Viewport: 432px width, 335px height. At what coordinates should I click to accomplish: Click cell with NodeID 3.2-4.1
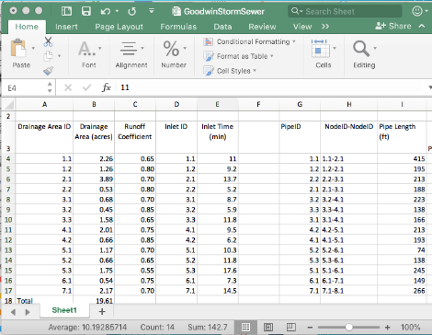(348, 200)
